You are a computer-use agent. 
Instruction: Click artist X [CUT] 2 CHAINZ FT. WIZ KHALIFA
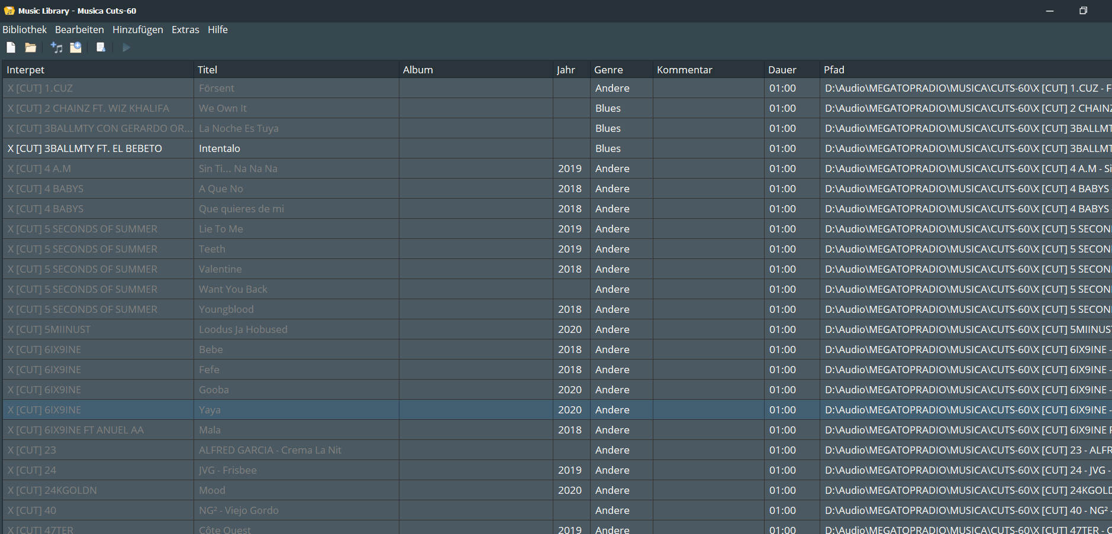point(88,108)
